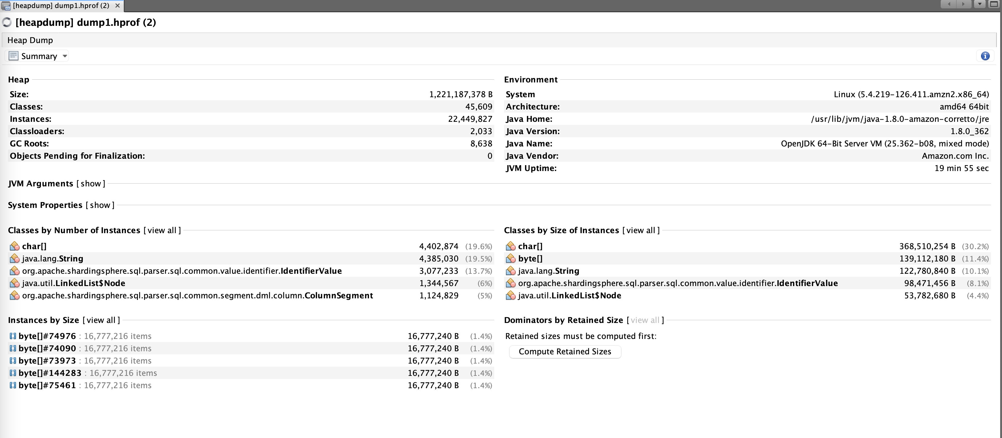Click the java.lang.String class icon

point(14,258)
